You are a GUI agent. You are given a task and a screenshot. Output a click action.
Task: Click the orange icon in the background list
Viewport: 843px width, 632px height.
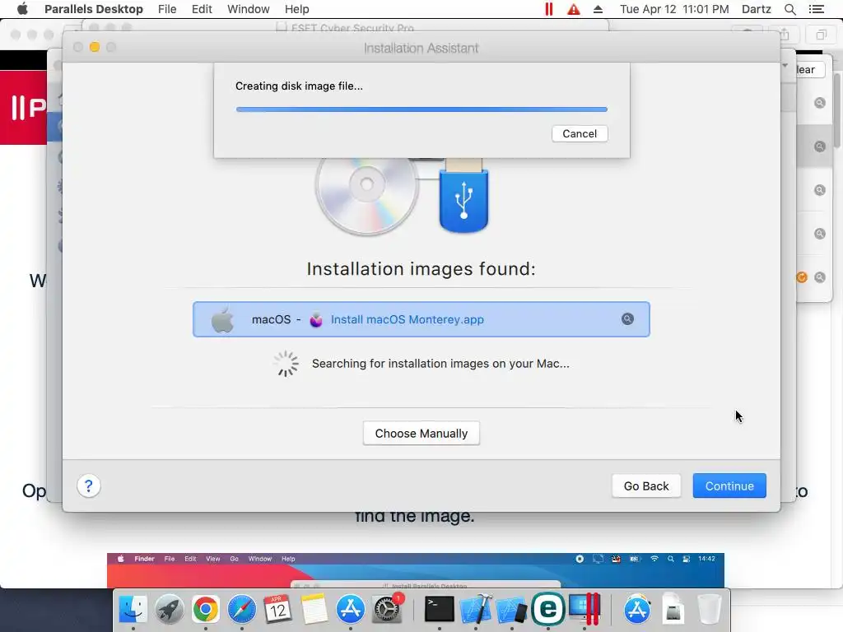[802, 277]
